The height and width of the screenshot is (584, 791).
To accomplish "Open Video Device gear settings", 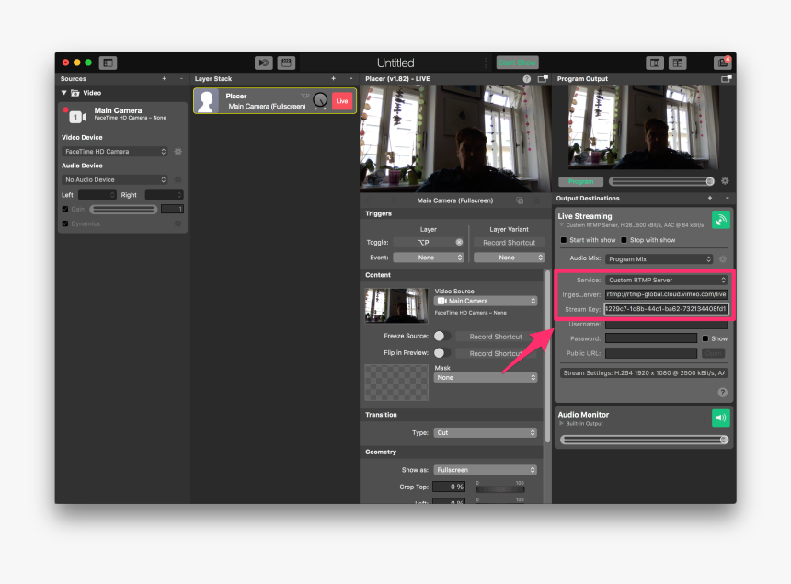I will click(178, 152).
